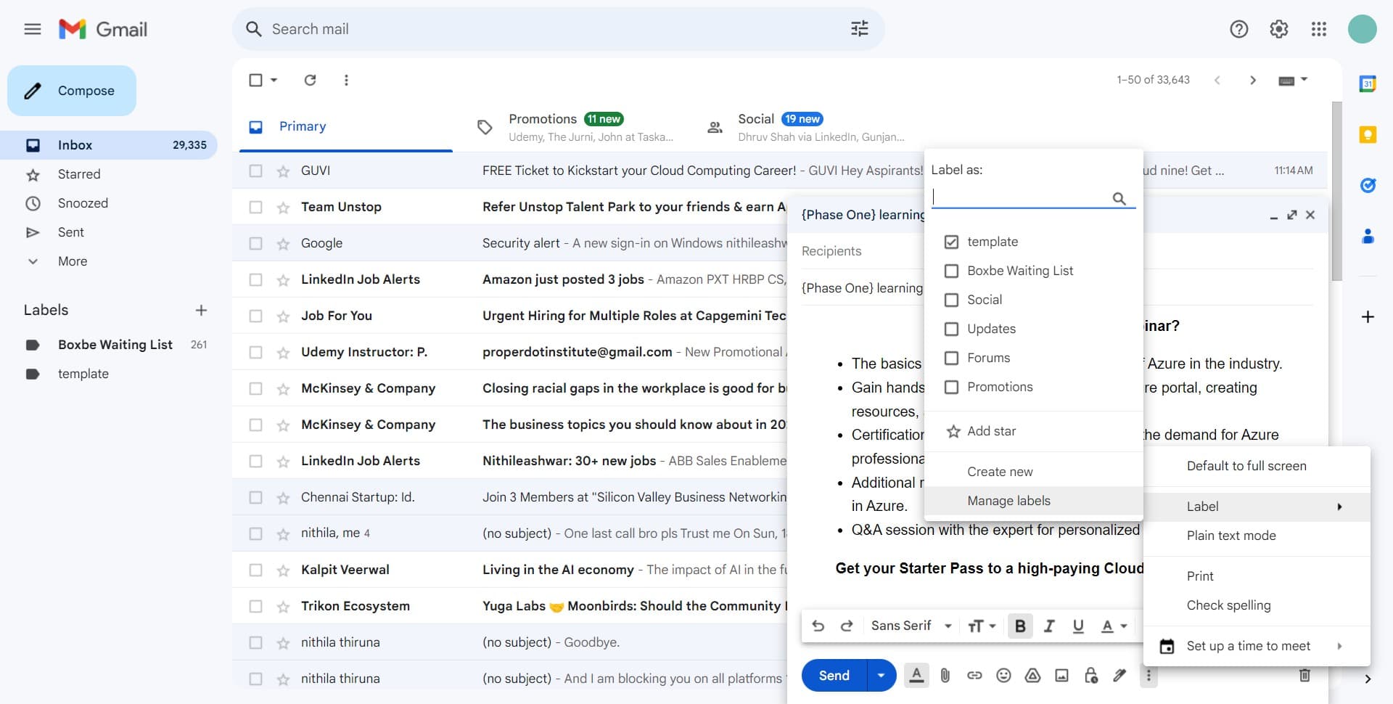Screen dimensions: 1393x704
Task: Insert an emoji into the draft
Action: pos(1003,675)
